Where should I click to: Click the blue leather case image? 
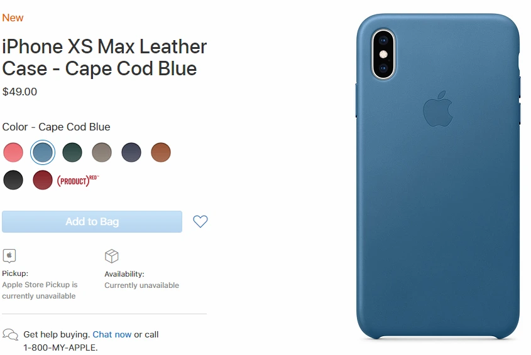[x=438, y=176]
